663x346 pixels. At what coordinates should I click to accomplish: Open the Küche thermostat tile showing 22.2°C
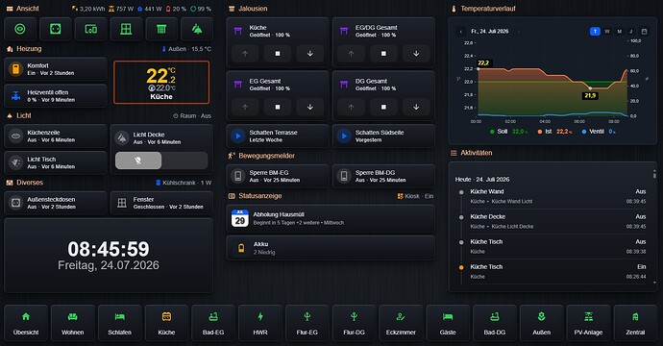(x=161, y=82)
